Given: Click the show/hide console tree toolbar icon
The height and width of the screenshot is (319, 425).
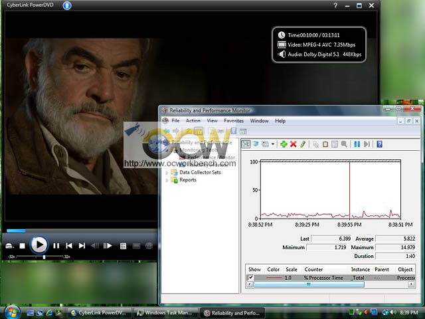Looking at the screenshot, I should point(199,132).
